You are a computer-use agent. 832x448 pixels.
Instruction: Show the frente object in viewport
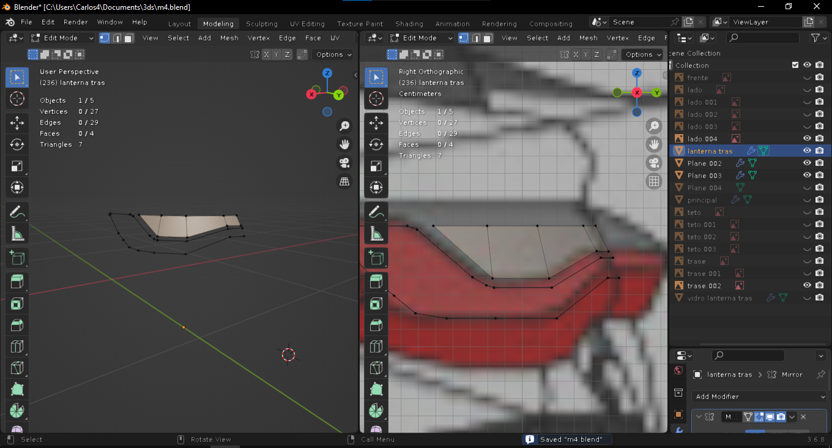coord(808,78)
